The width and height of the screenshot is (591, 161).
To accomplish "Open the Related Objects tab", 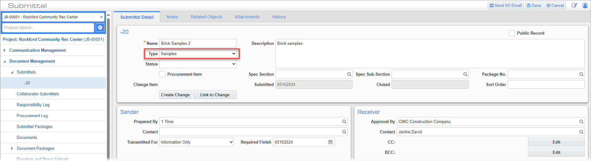I will click(206, 17).
